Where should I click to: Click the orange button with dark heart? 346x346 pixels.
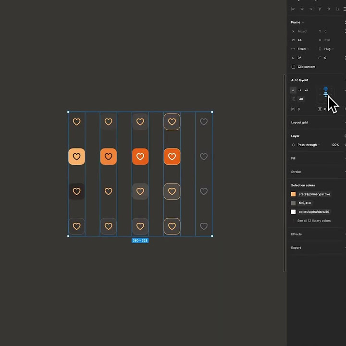pos(108,157)
